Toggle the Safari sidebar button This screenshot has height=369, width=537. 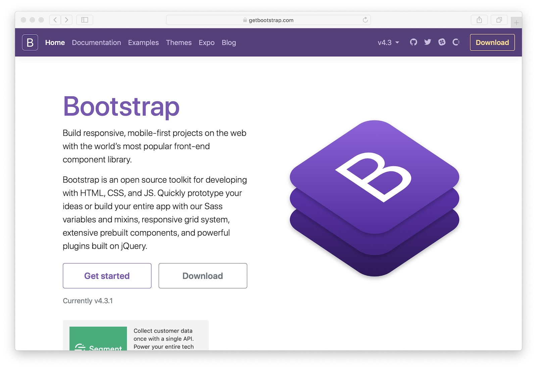pos(85,20)
